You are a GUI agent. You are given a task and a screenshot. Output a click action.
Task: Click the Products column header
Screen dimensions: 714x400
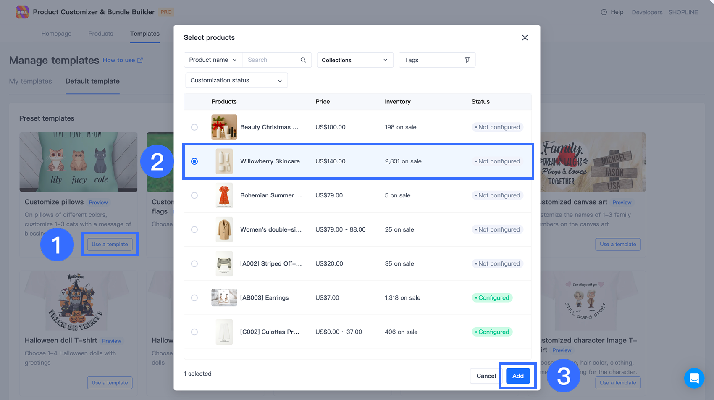224,101
